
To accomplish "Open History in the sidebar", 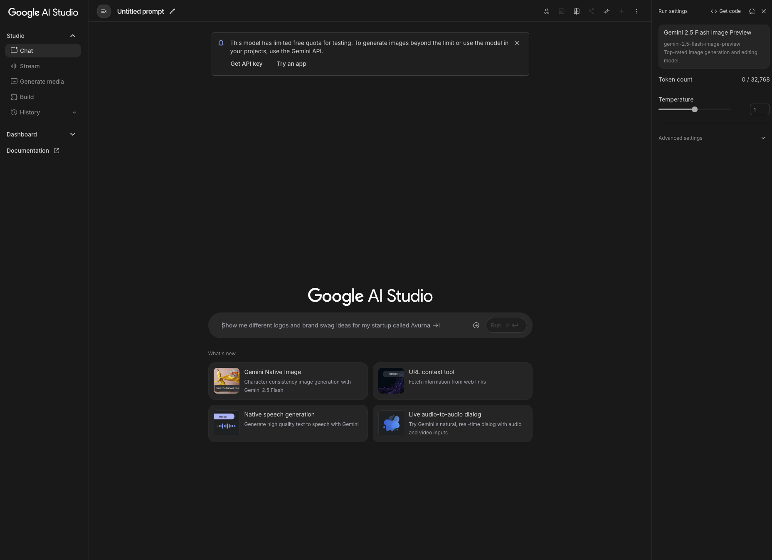I will click(30, 112).
